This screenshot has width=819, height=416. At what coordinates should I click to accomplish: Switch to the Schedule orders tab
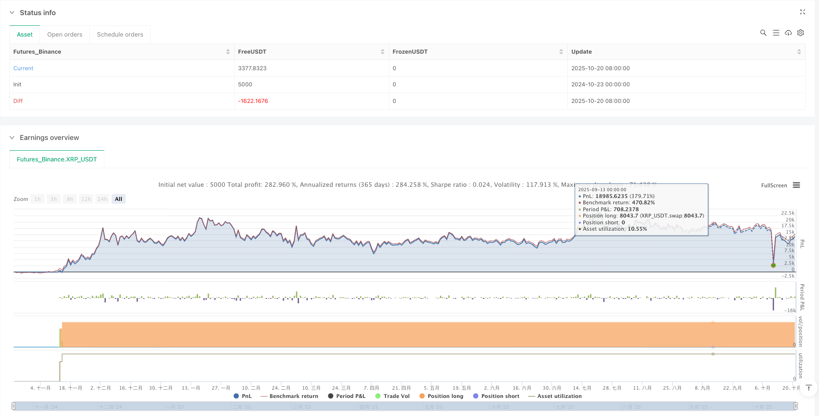120,35
